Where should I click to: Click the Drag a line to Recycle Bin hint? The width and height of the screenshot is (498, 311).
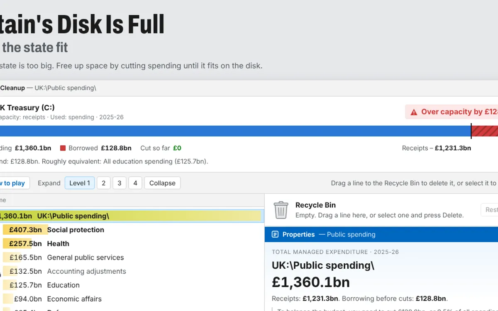pyautogui.click(x=414, y=183)
